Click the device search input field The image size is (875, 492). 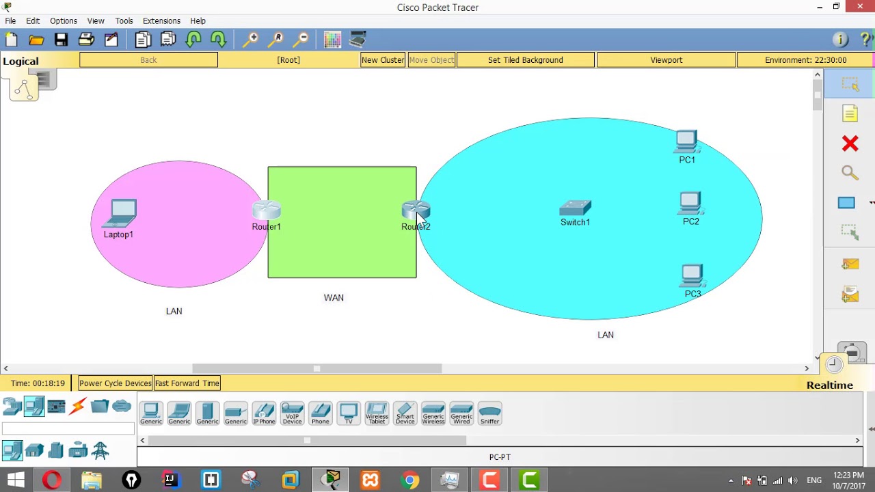click(68, 428)
